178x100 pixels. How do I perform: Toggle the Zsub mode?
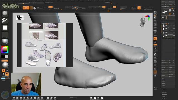click(55, 7)
